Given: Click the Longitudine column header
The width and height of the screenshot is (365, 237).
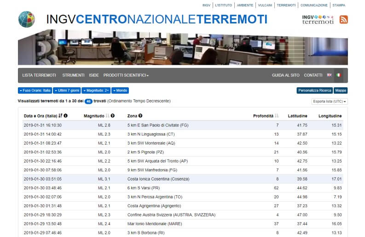Looking at the screenshot, I should tap(330, 116).
